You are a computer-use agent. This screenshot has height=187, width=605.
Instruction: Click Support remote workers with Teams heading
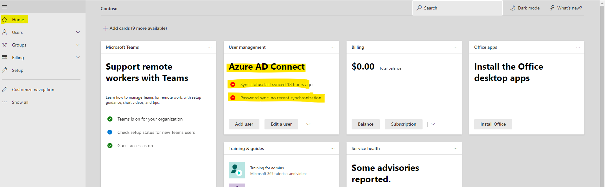click(x=147, y=72)
